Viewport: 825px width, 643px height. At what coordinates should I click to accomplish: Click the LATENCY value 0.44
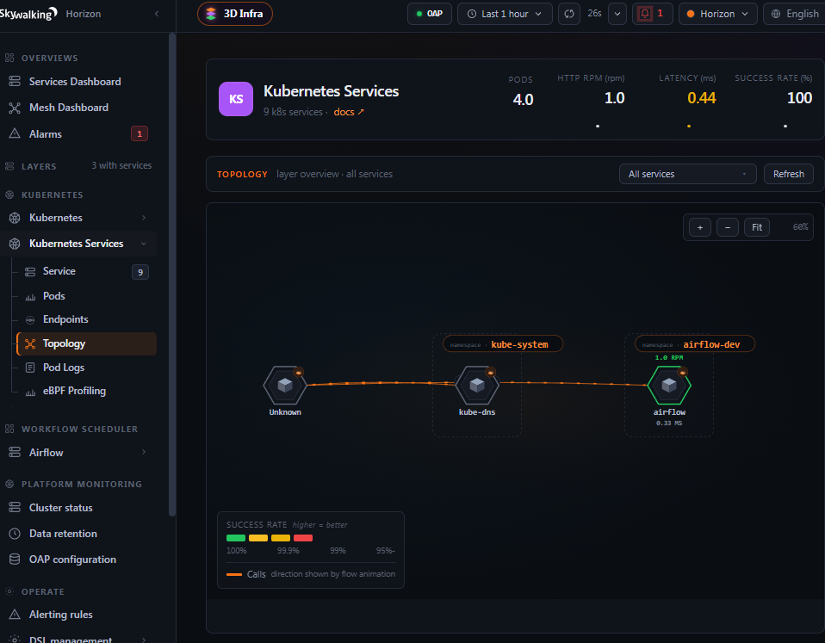coord(701,98)
